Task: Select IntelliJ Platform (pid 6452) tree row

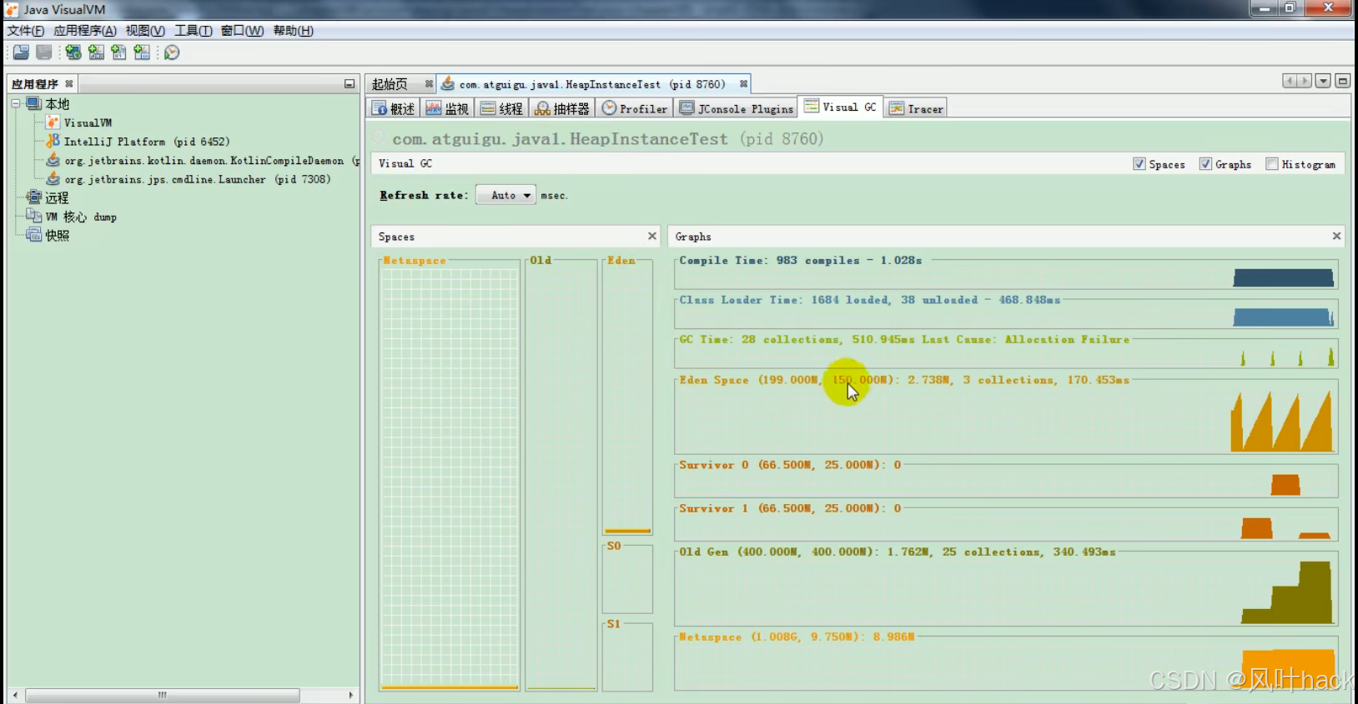Action: (x=138, y=142)
